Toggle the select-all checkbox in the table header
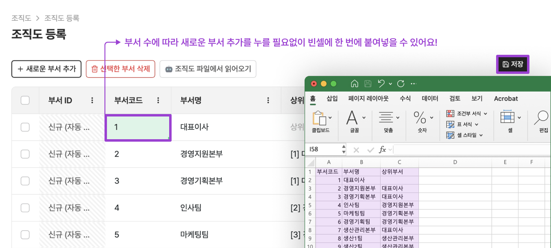This screenshot has width=551, height=248. (25, 100)
